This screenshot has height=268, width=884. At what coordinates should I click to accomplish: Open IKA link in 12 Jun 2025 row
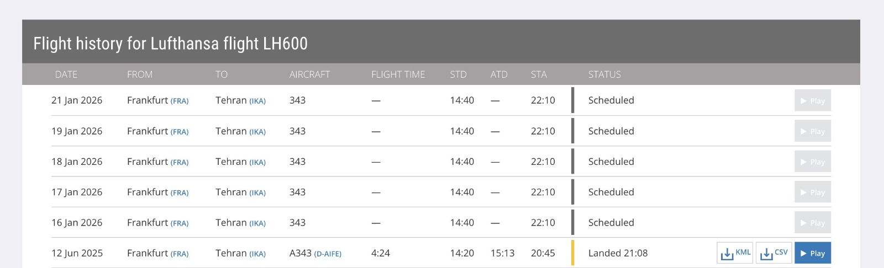pos(257,254)
